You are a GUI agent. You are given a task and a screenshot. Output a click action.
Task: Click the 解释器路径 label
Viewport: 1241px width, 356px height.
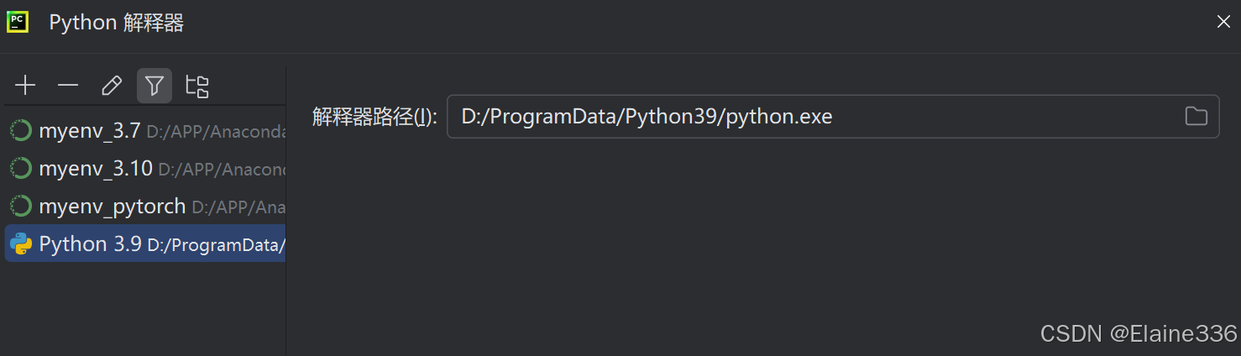point(374,117)
